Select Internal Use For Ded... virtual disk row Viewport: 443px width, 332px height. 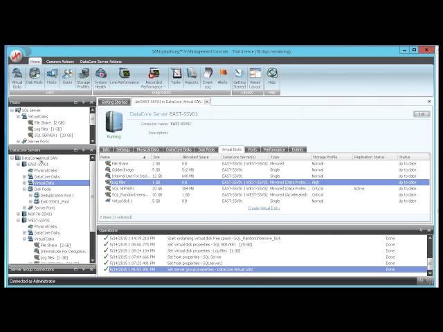[264, 176]
